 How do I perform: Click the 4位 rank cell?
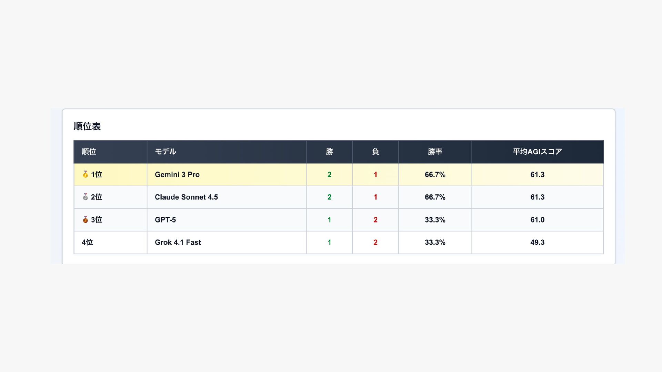click(x=87, y=242)
